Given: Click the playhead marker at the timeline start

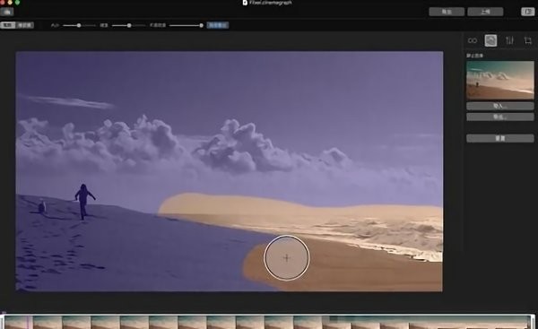Looking at the screenshot, I should (4, 313).
